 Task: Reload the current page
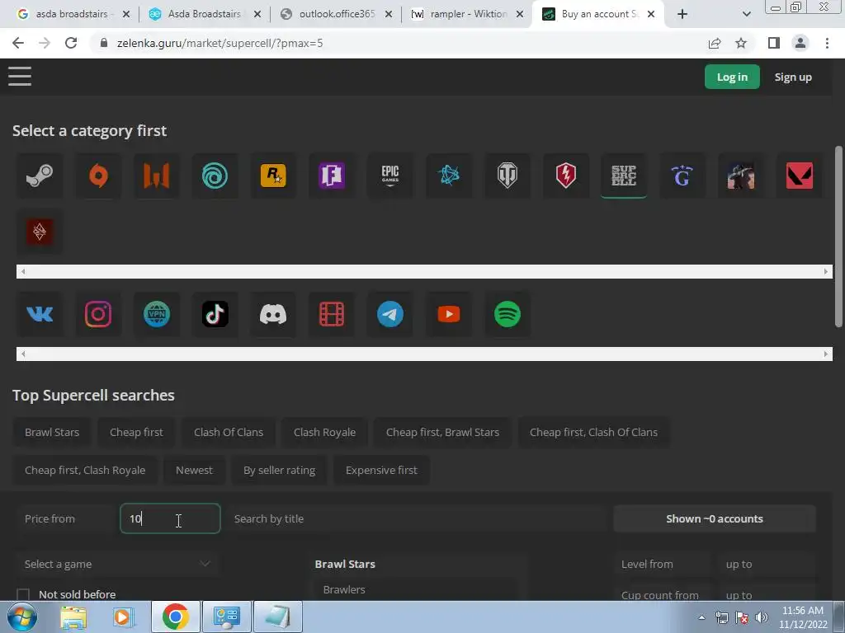[x=71, y=43]
